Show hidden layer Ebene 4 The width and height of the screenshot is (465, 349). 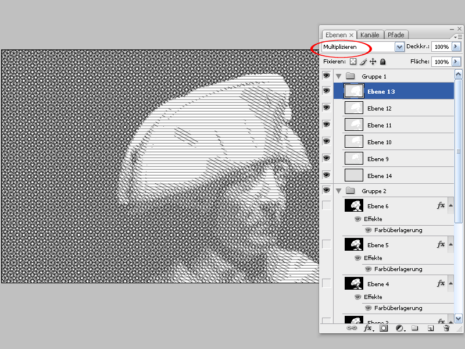tap(327, 283)
